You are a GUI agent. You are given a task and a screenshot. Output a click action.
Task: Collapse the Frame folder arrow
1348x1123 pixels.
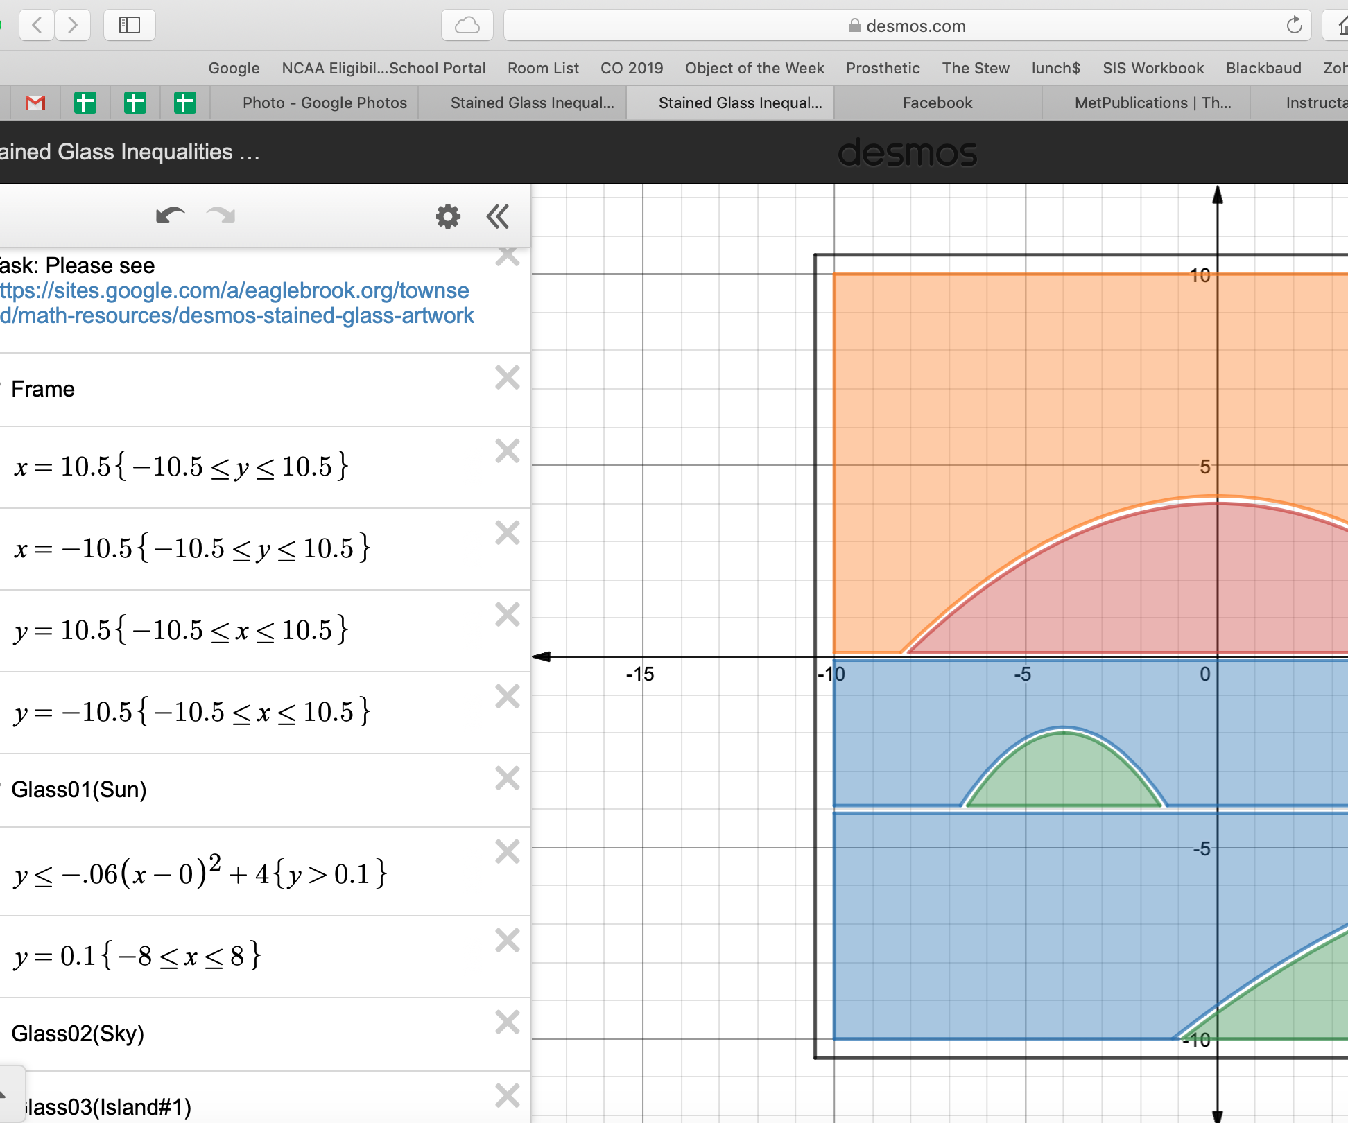click(2, 383)
